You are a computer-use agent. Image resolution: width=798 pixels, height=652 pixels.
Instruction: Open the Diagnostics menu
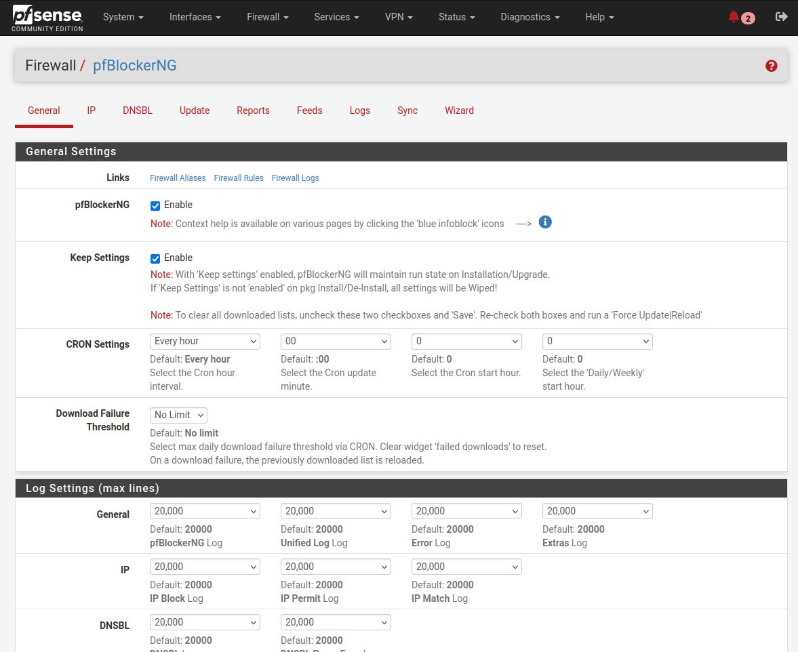coord(530,17)
